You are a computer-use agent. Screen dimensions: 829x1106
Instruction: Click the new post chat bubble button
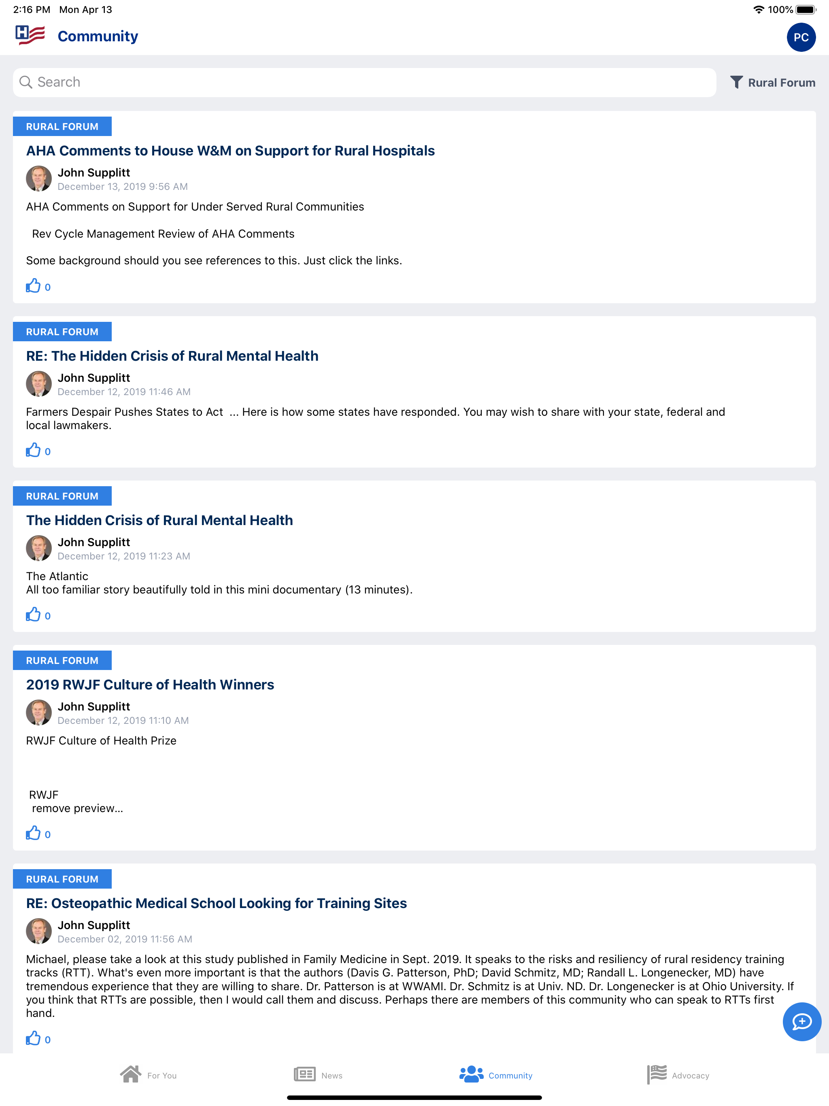coord(801,1021)
